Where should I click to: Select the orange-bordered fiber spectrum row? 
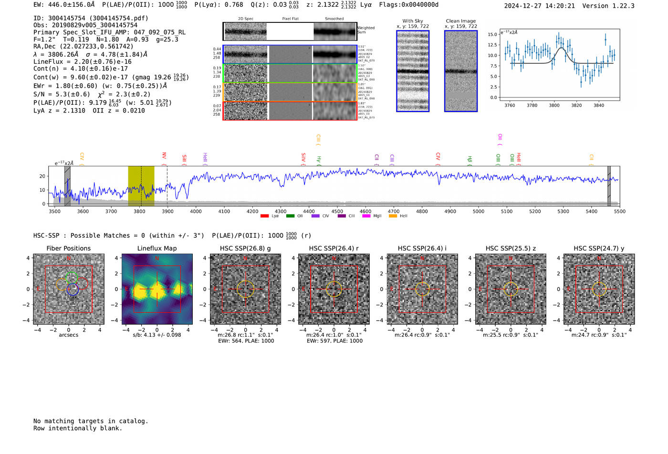tap(290, 92)
